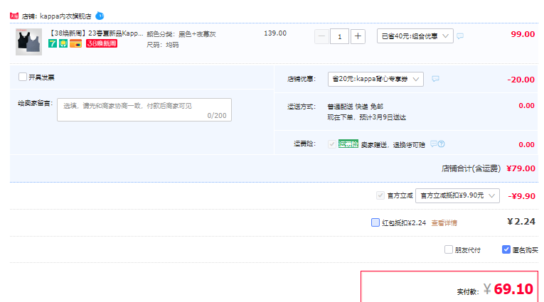
Task: Open the kappa内衣旗舰店 store link
Action: click(x=65, y=16)
